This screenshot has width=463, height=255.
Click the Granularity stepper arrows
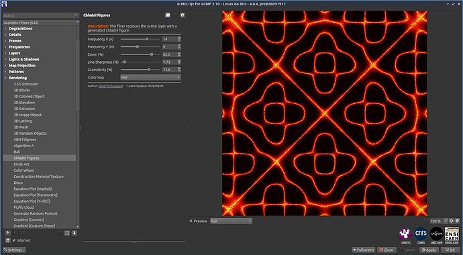click(179, 70)
